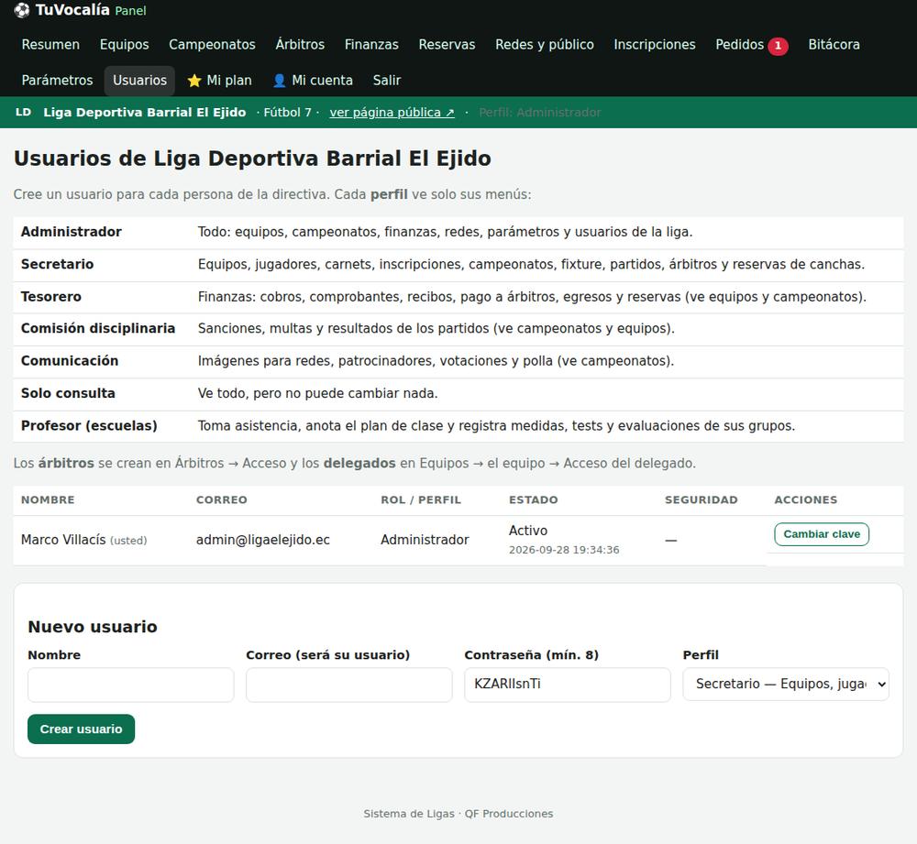This screenshot has height=844, width=917.
Task: Open Mi cuenta
Action: (313, 81)
